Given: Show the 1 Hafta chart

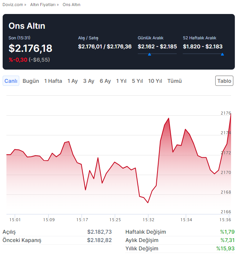Looking at the screenshot, I should coord(53,81).
